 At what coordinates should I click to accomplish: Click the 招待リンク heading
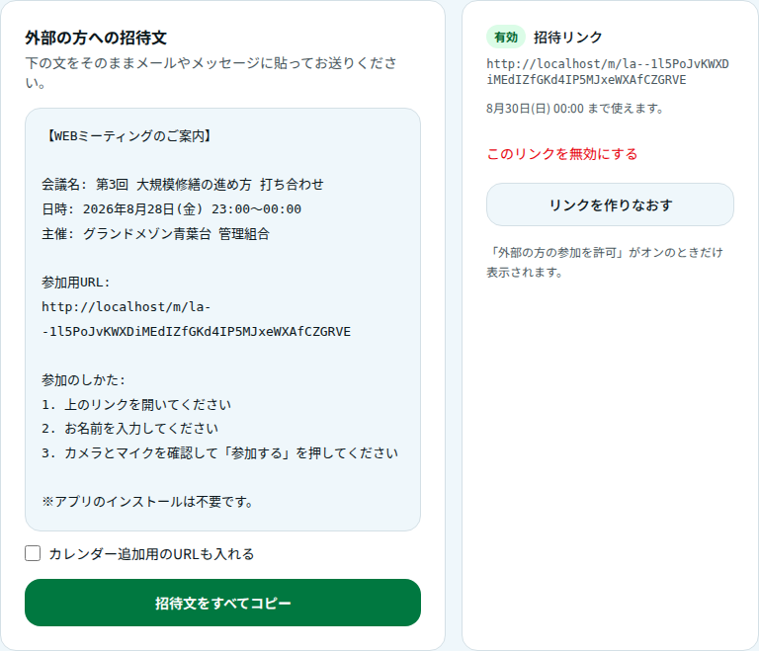[x=568, y=38]
